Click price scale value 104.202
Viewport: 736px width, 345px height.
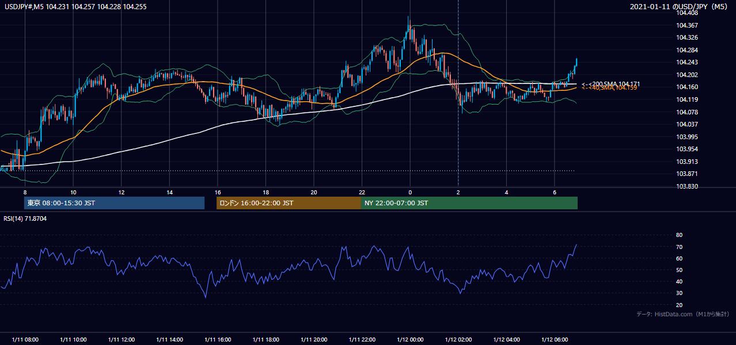point(687,75)
